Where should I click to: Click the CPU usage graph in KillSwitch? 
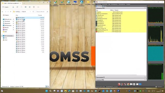pyautogui.click(x=155, y=15)
